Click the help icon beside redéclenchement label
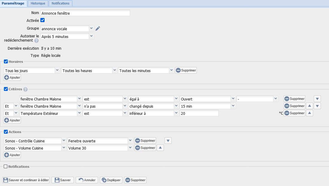329x186 pixels. pyautogui.click(x=36, y=41)
